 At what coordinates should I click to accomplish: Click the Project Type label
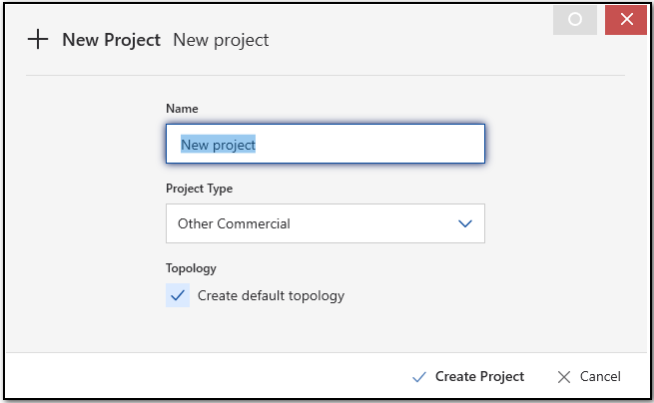click(x=200, y=189)
